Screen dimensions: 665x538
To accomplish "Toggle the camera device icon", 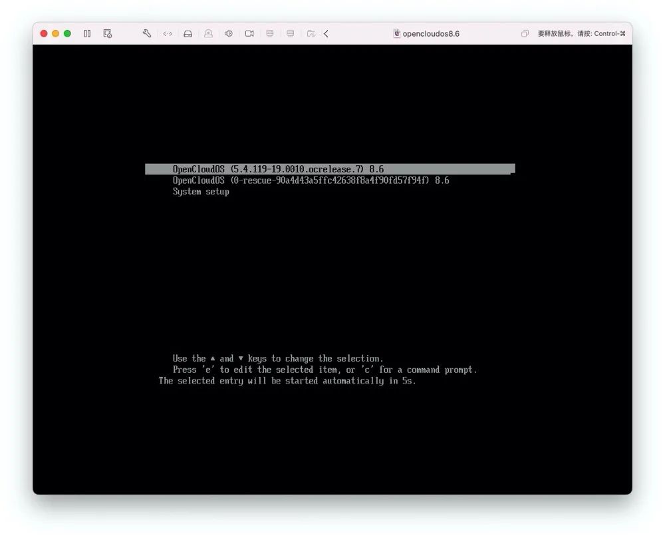I will click(x=249, y=33).
